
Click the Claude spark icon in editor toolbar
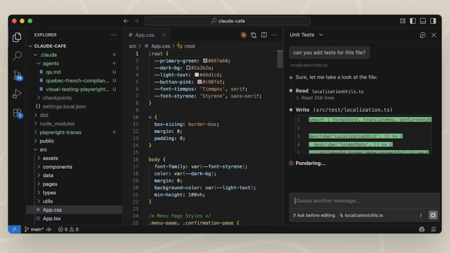pos(243,35)
